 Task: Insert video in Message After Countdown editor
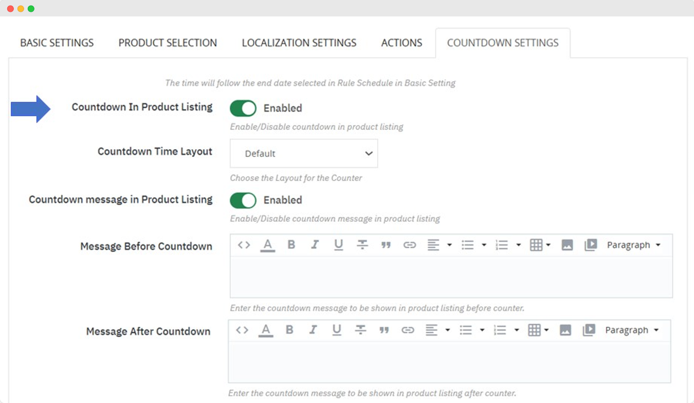click(x=589, y=330)
